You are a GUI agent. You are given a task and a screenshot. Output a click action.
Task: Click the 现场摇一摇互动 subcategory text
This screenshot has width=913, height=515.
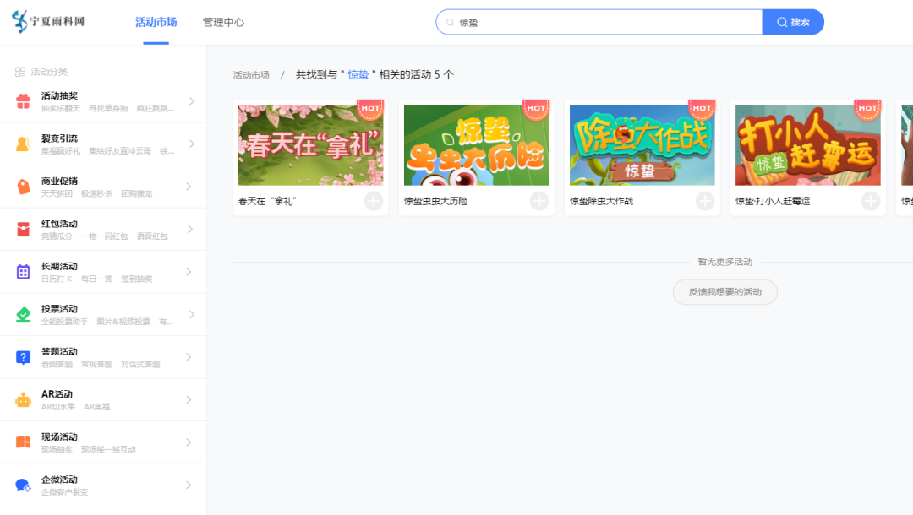(108, 449)
